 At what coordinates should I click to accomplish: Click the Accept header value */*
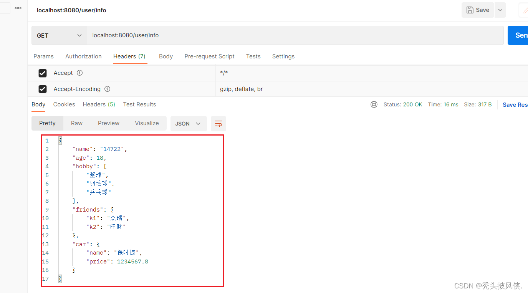[x=224, y=73]
